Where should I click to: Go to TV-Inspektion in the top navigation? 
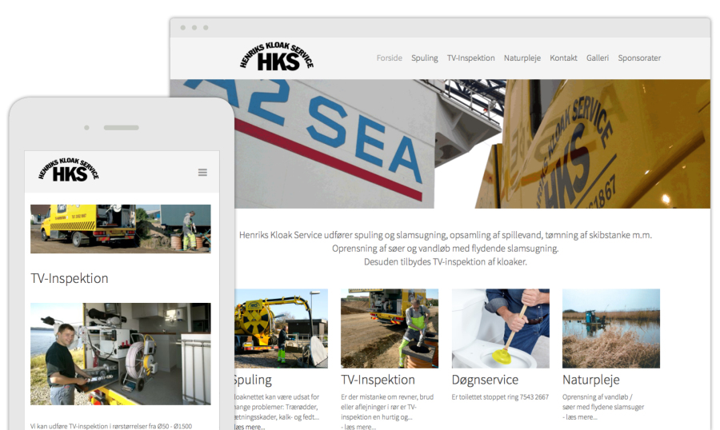(x=470, y=58)
